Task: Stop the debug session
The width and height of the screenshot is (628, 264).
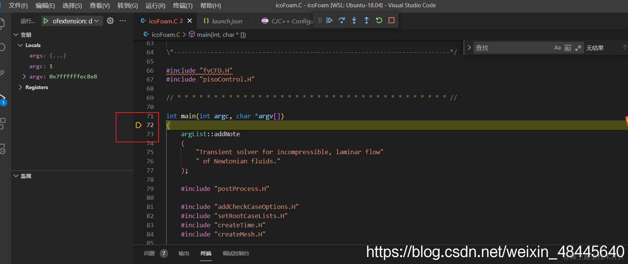Action: click(x=391, y=20)
